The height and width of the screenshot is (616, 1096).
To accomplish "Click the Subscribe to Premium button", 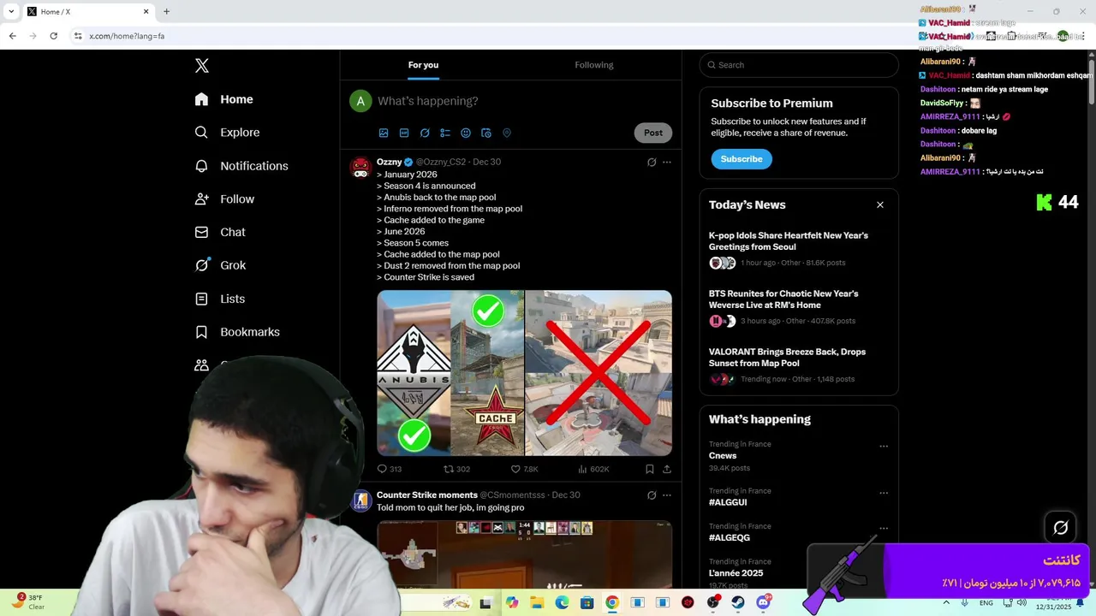I will (x=742, y=159).
